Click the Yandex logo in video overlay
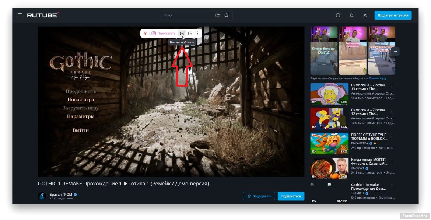This screenshot has width=431, height=220. 145,34
